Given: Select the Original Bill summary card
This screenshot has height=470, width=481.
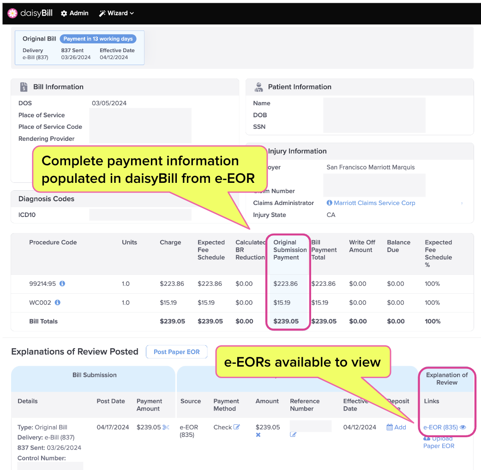Looking at the screenshot, I should [x=79, y=48].
